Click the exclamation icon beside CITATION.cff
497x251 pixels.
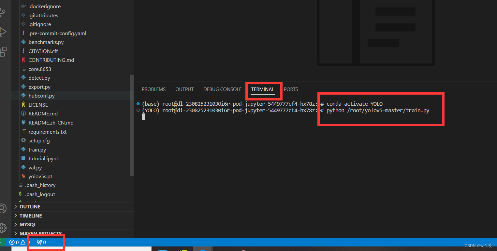(23, 51)
